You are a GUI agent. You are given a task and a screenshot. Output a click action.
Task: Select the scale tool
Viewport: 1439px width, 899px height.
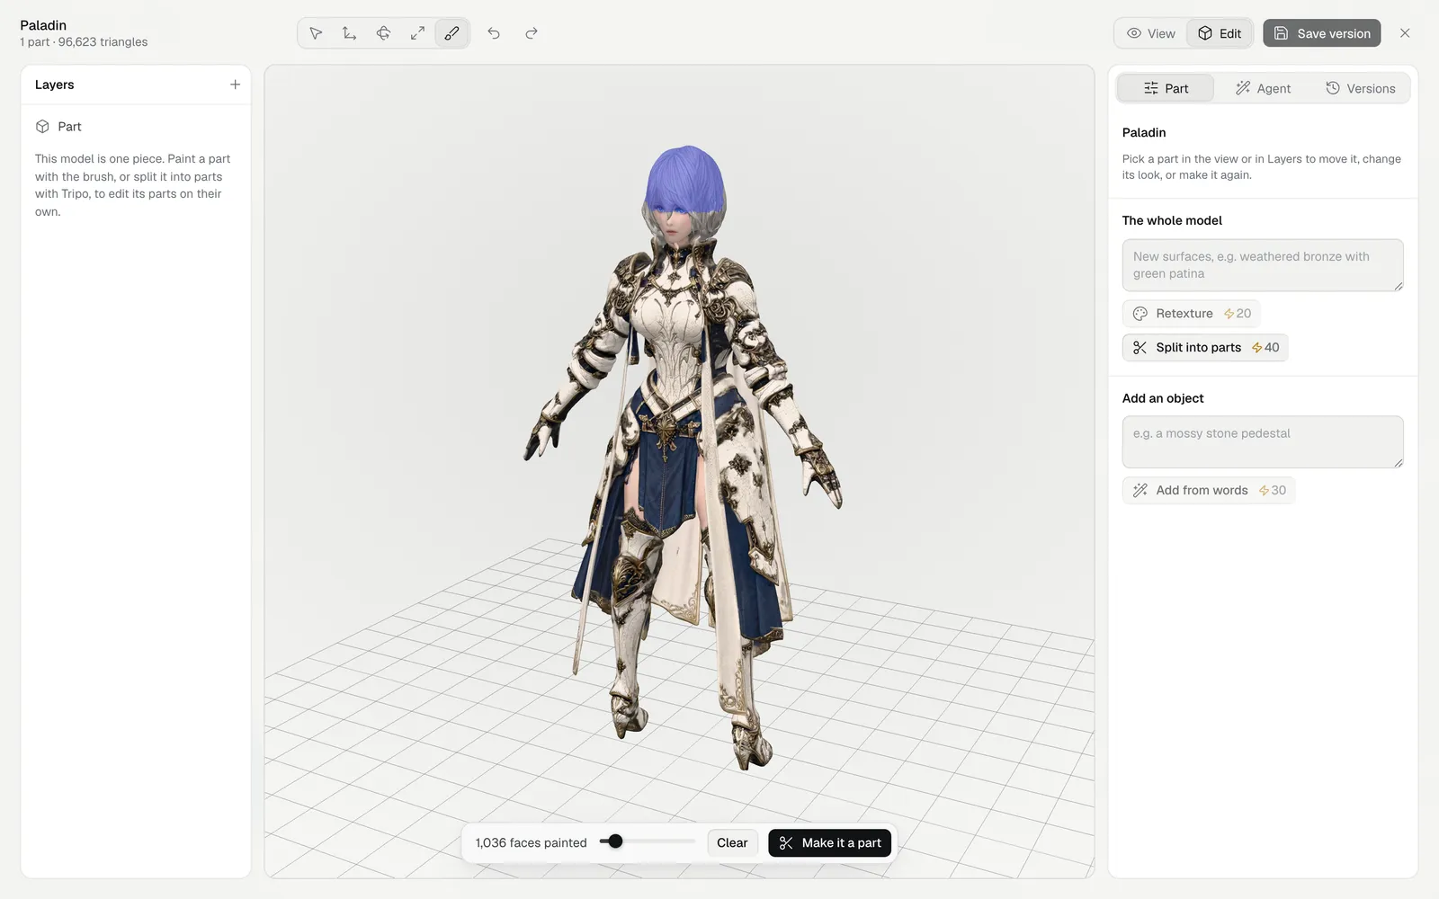pos(418,33)
